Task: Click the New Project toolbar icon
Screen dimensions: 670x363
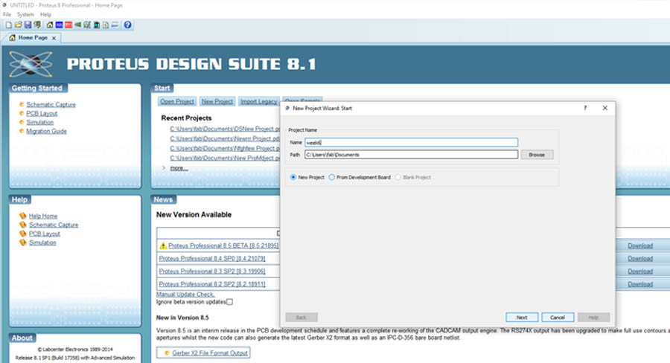Action: (x=8, y=25)
